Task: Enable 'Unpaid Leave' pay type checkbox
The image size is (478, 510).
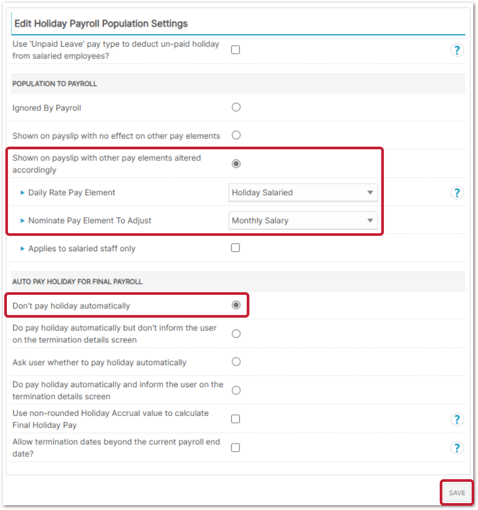Action: (x=236, y=50)
